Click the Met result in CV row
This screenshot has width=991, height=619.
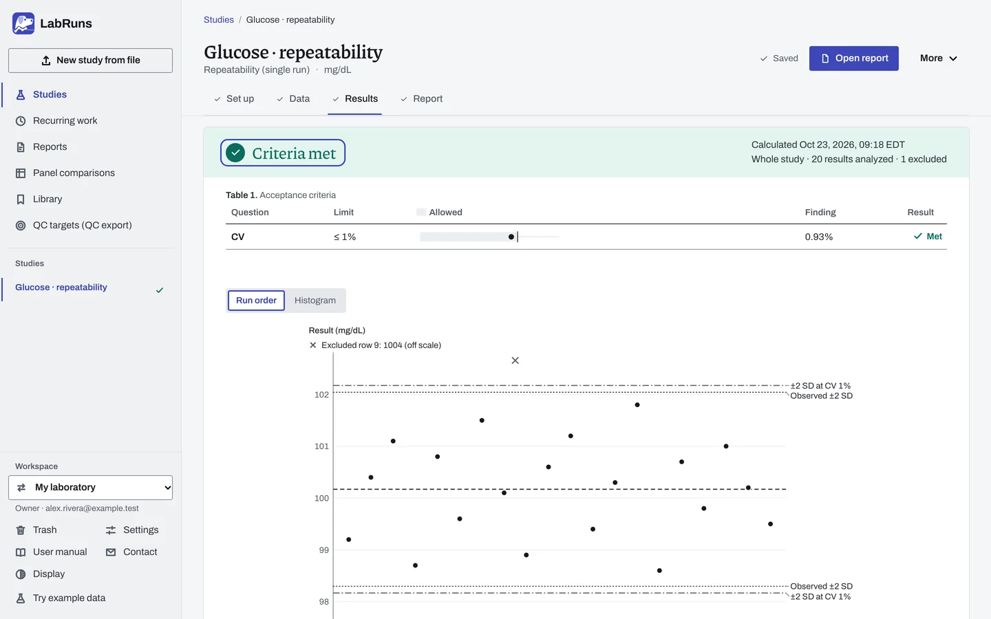pyautogui.click(x=928, y=237)
